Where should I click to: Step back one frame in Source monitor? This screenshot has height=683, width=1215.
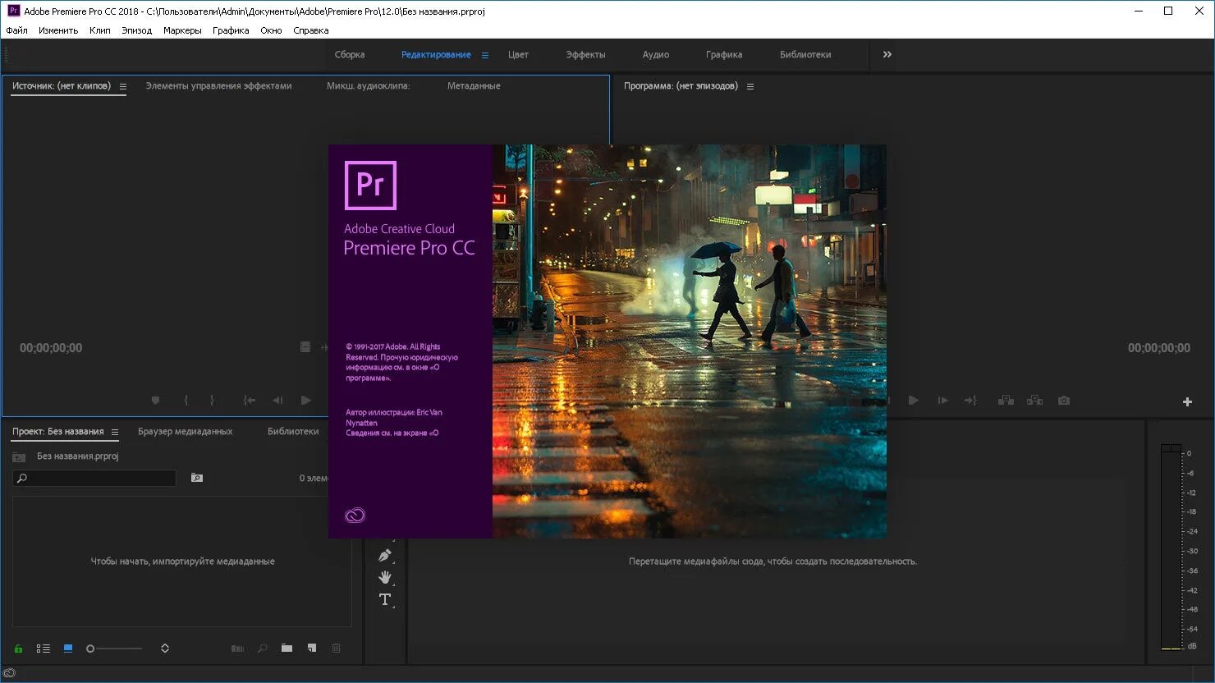277,401
